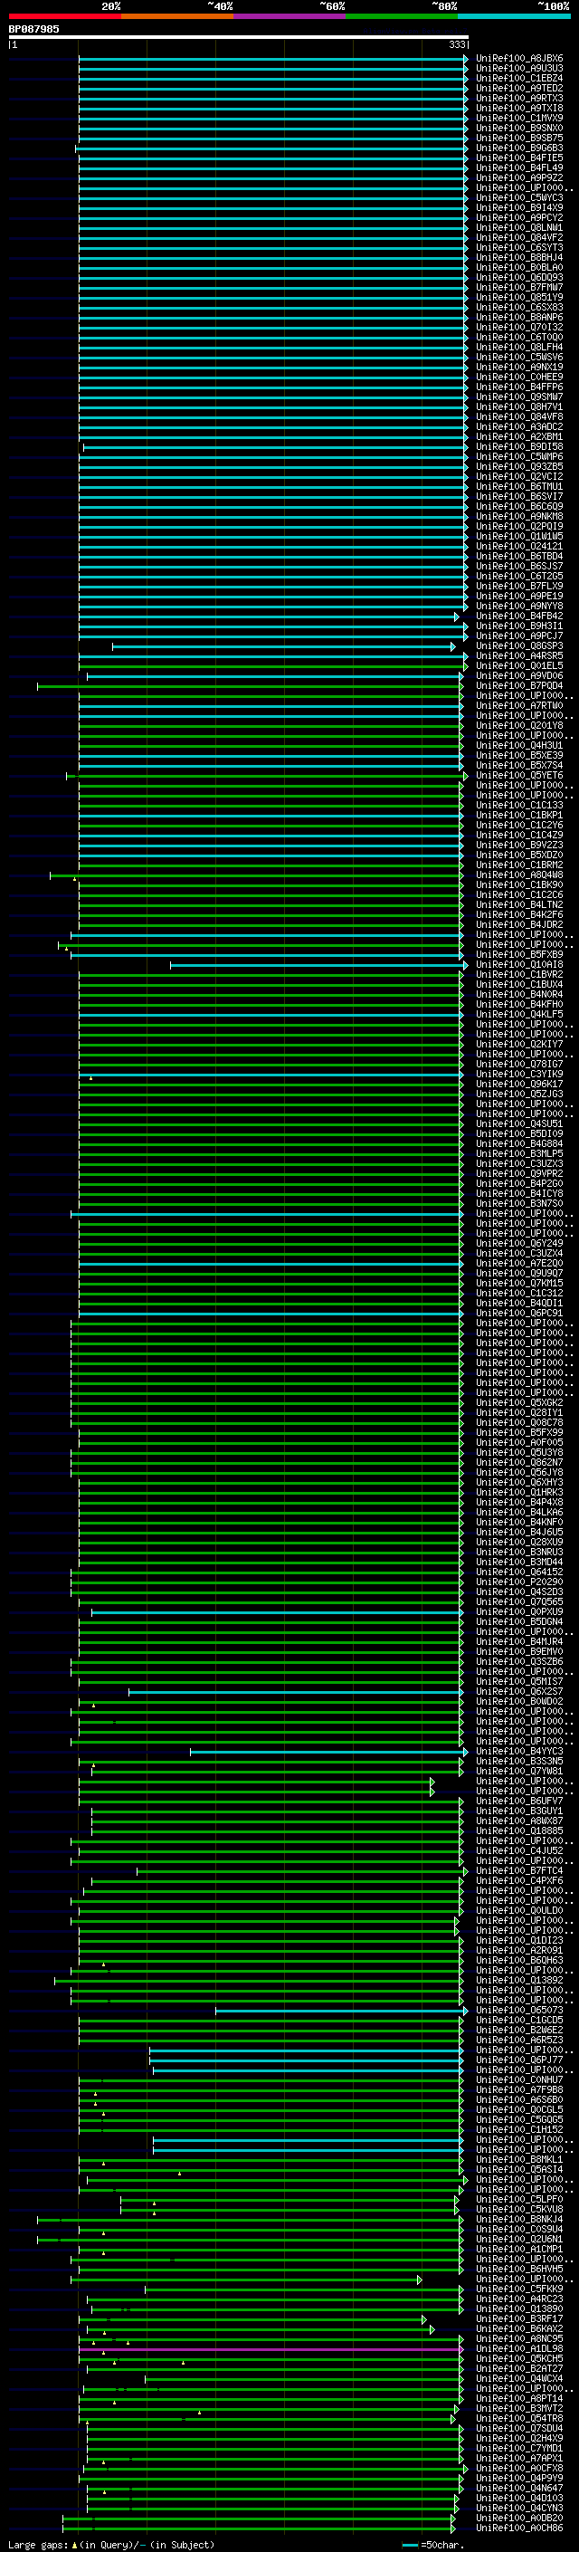Select hit UniRef100_C1MVX9
The height and width of the screenshot is (2552, 579).
pyautogui.click(x=519, y=118)
